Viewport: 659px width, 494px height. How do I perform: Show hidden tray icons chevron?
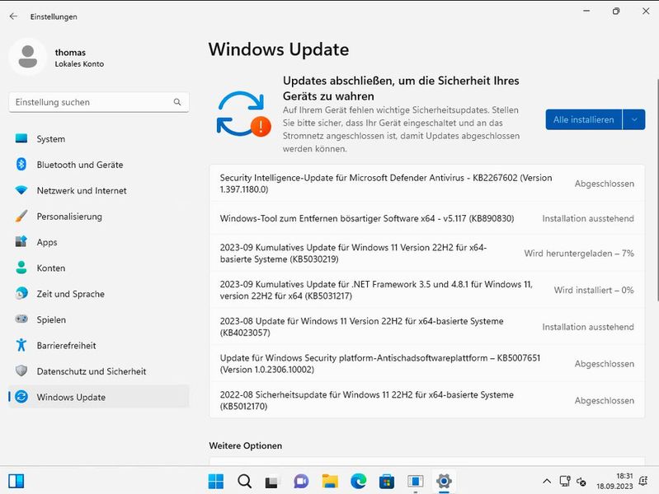click(x=547, y=481)
